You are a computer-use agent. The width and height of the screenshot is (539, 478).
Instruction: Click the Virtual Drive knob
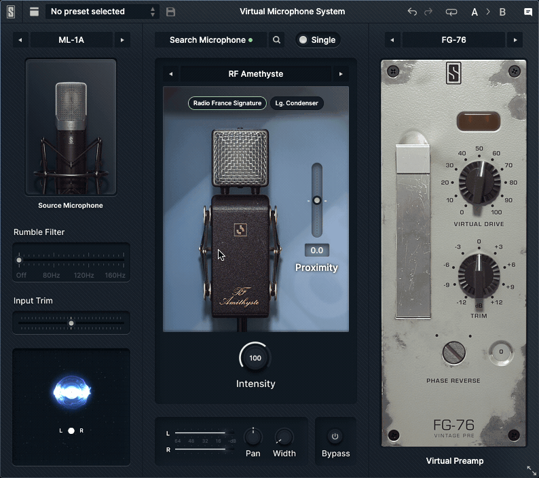click(x=479, y=182)
